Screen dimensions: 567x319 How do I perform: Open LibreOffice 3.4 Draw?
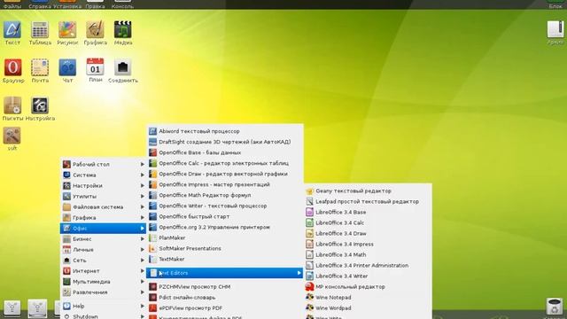[x=368, y=234]
